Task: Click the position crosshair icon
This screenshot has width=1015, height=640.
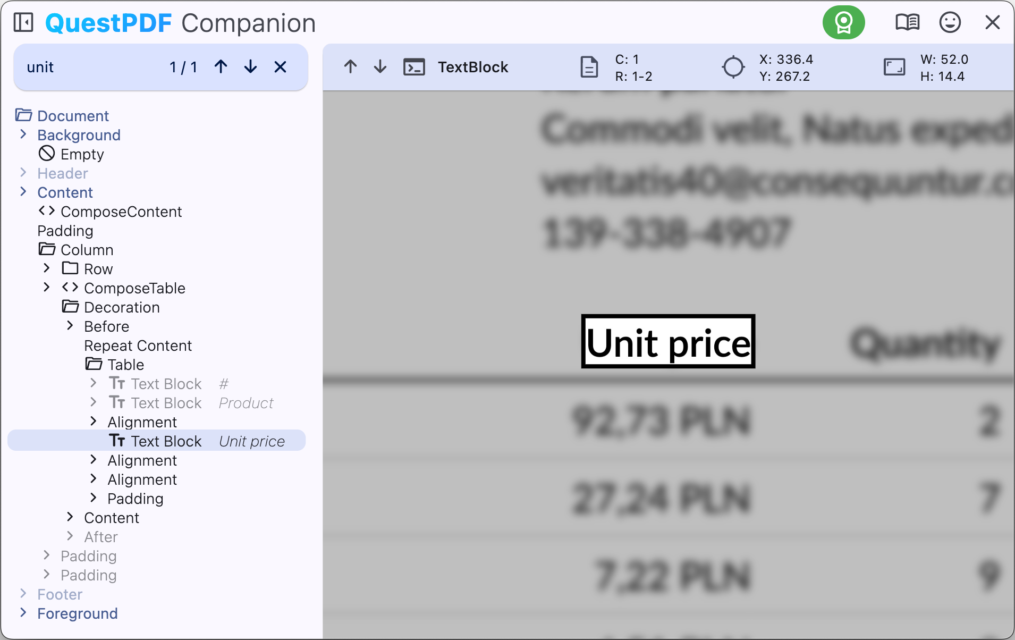Action: 733,67
